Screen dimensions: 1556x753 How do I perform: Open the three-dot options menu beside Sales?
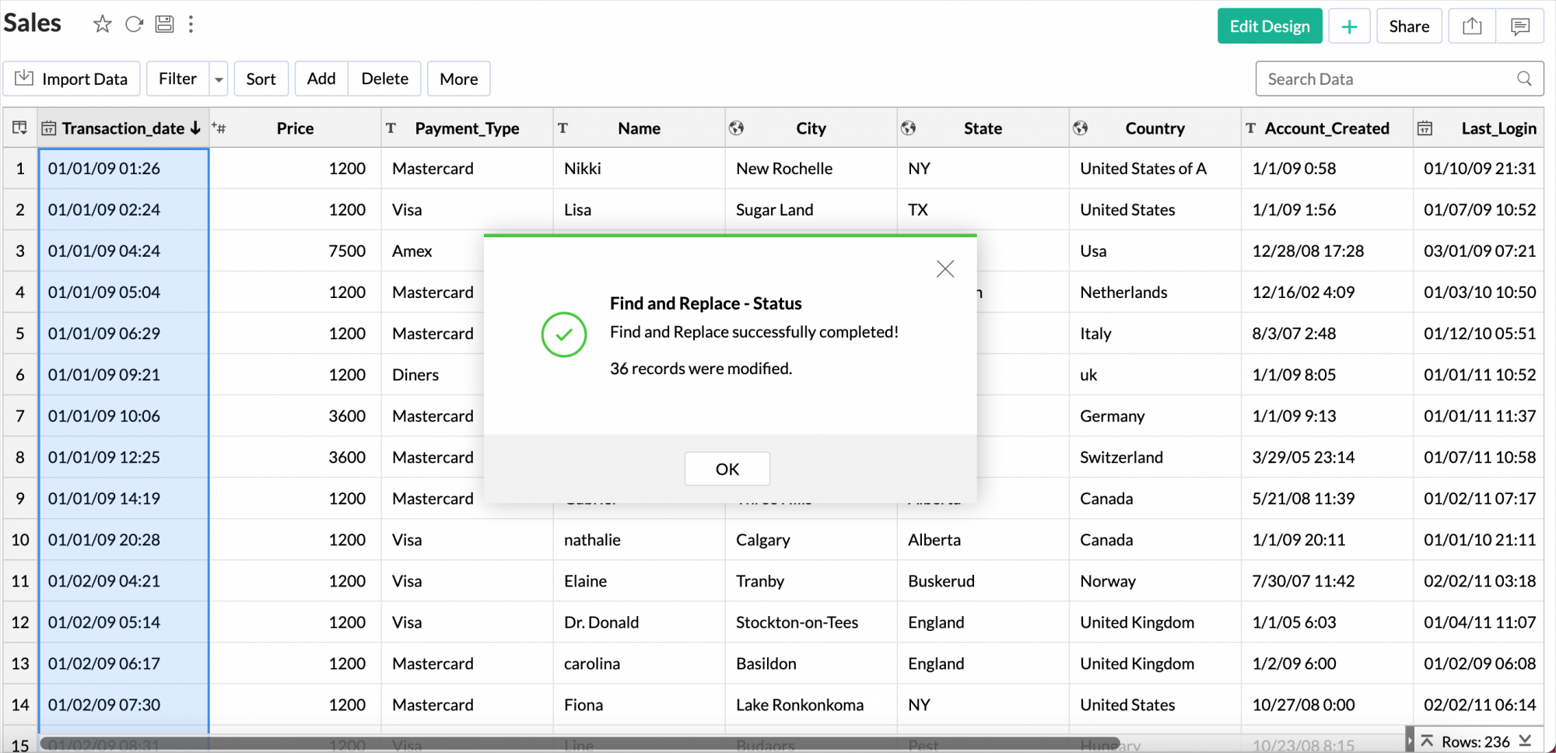click(x=191, y=24)
